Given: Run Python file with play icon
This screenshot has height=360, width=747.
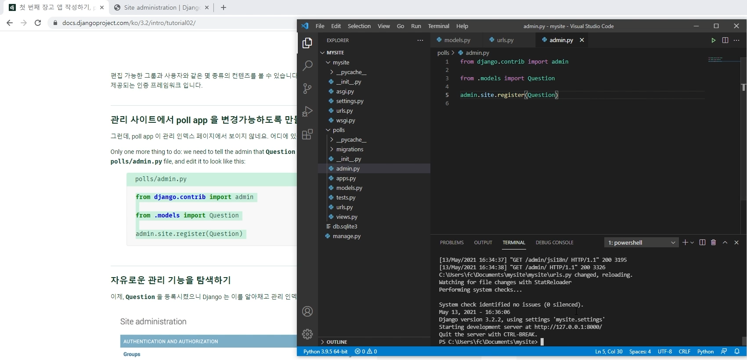Looking at the screenshot, I should (x=714, y=40).
